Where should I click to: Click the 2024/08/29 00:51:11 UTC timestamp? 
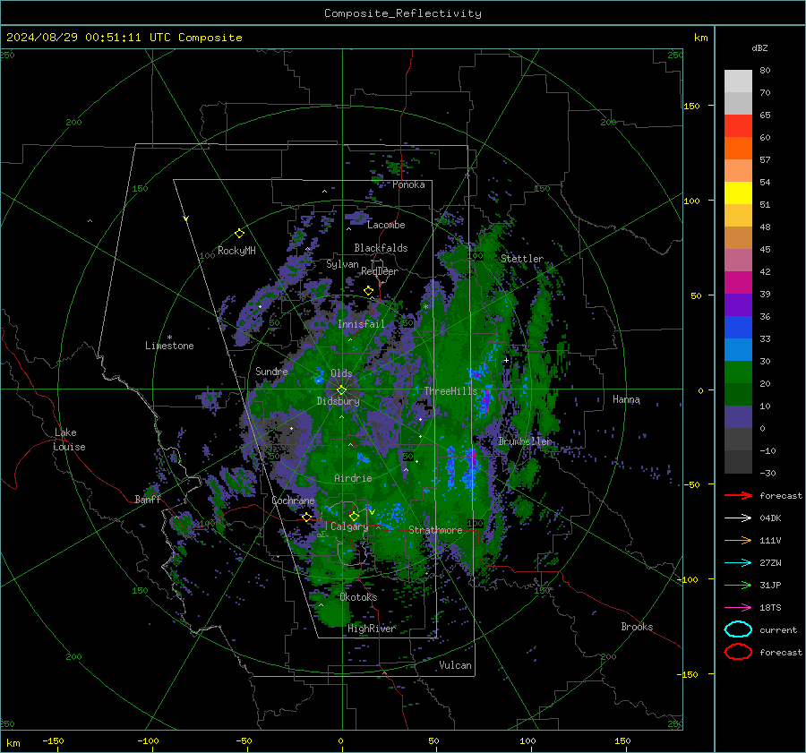124,38
